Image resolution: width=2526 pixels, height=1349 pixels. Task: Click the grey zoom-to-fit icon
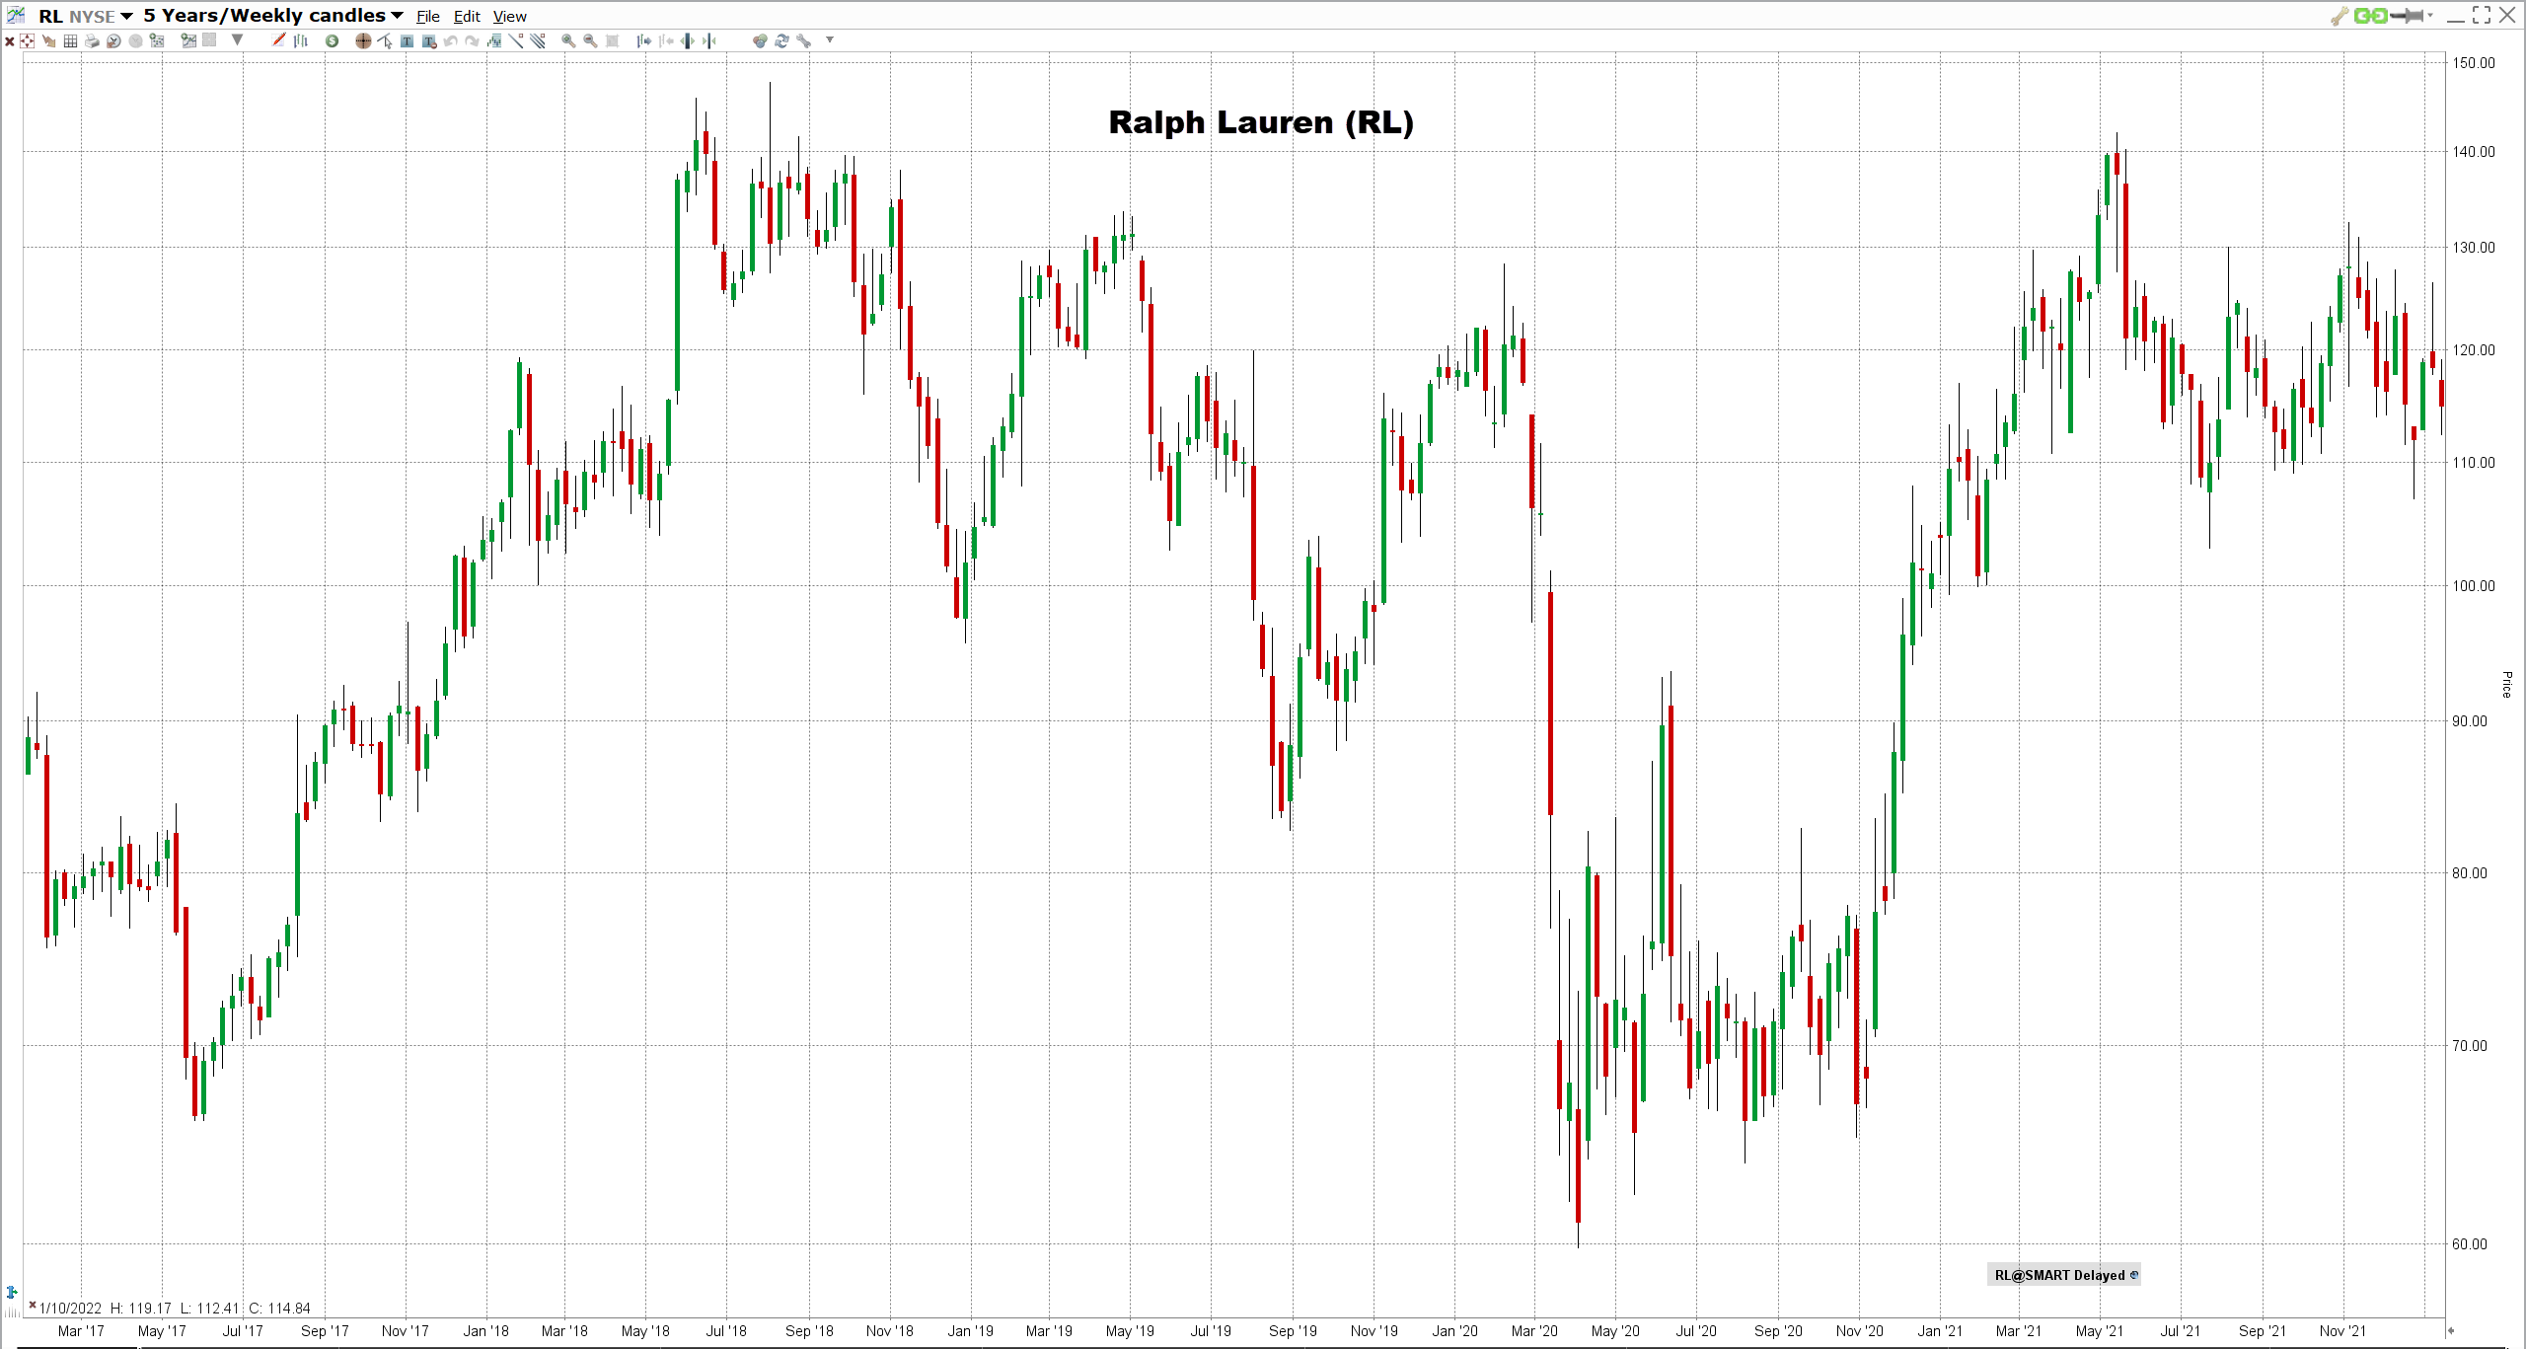[612, 41]
